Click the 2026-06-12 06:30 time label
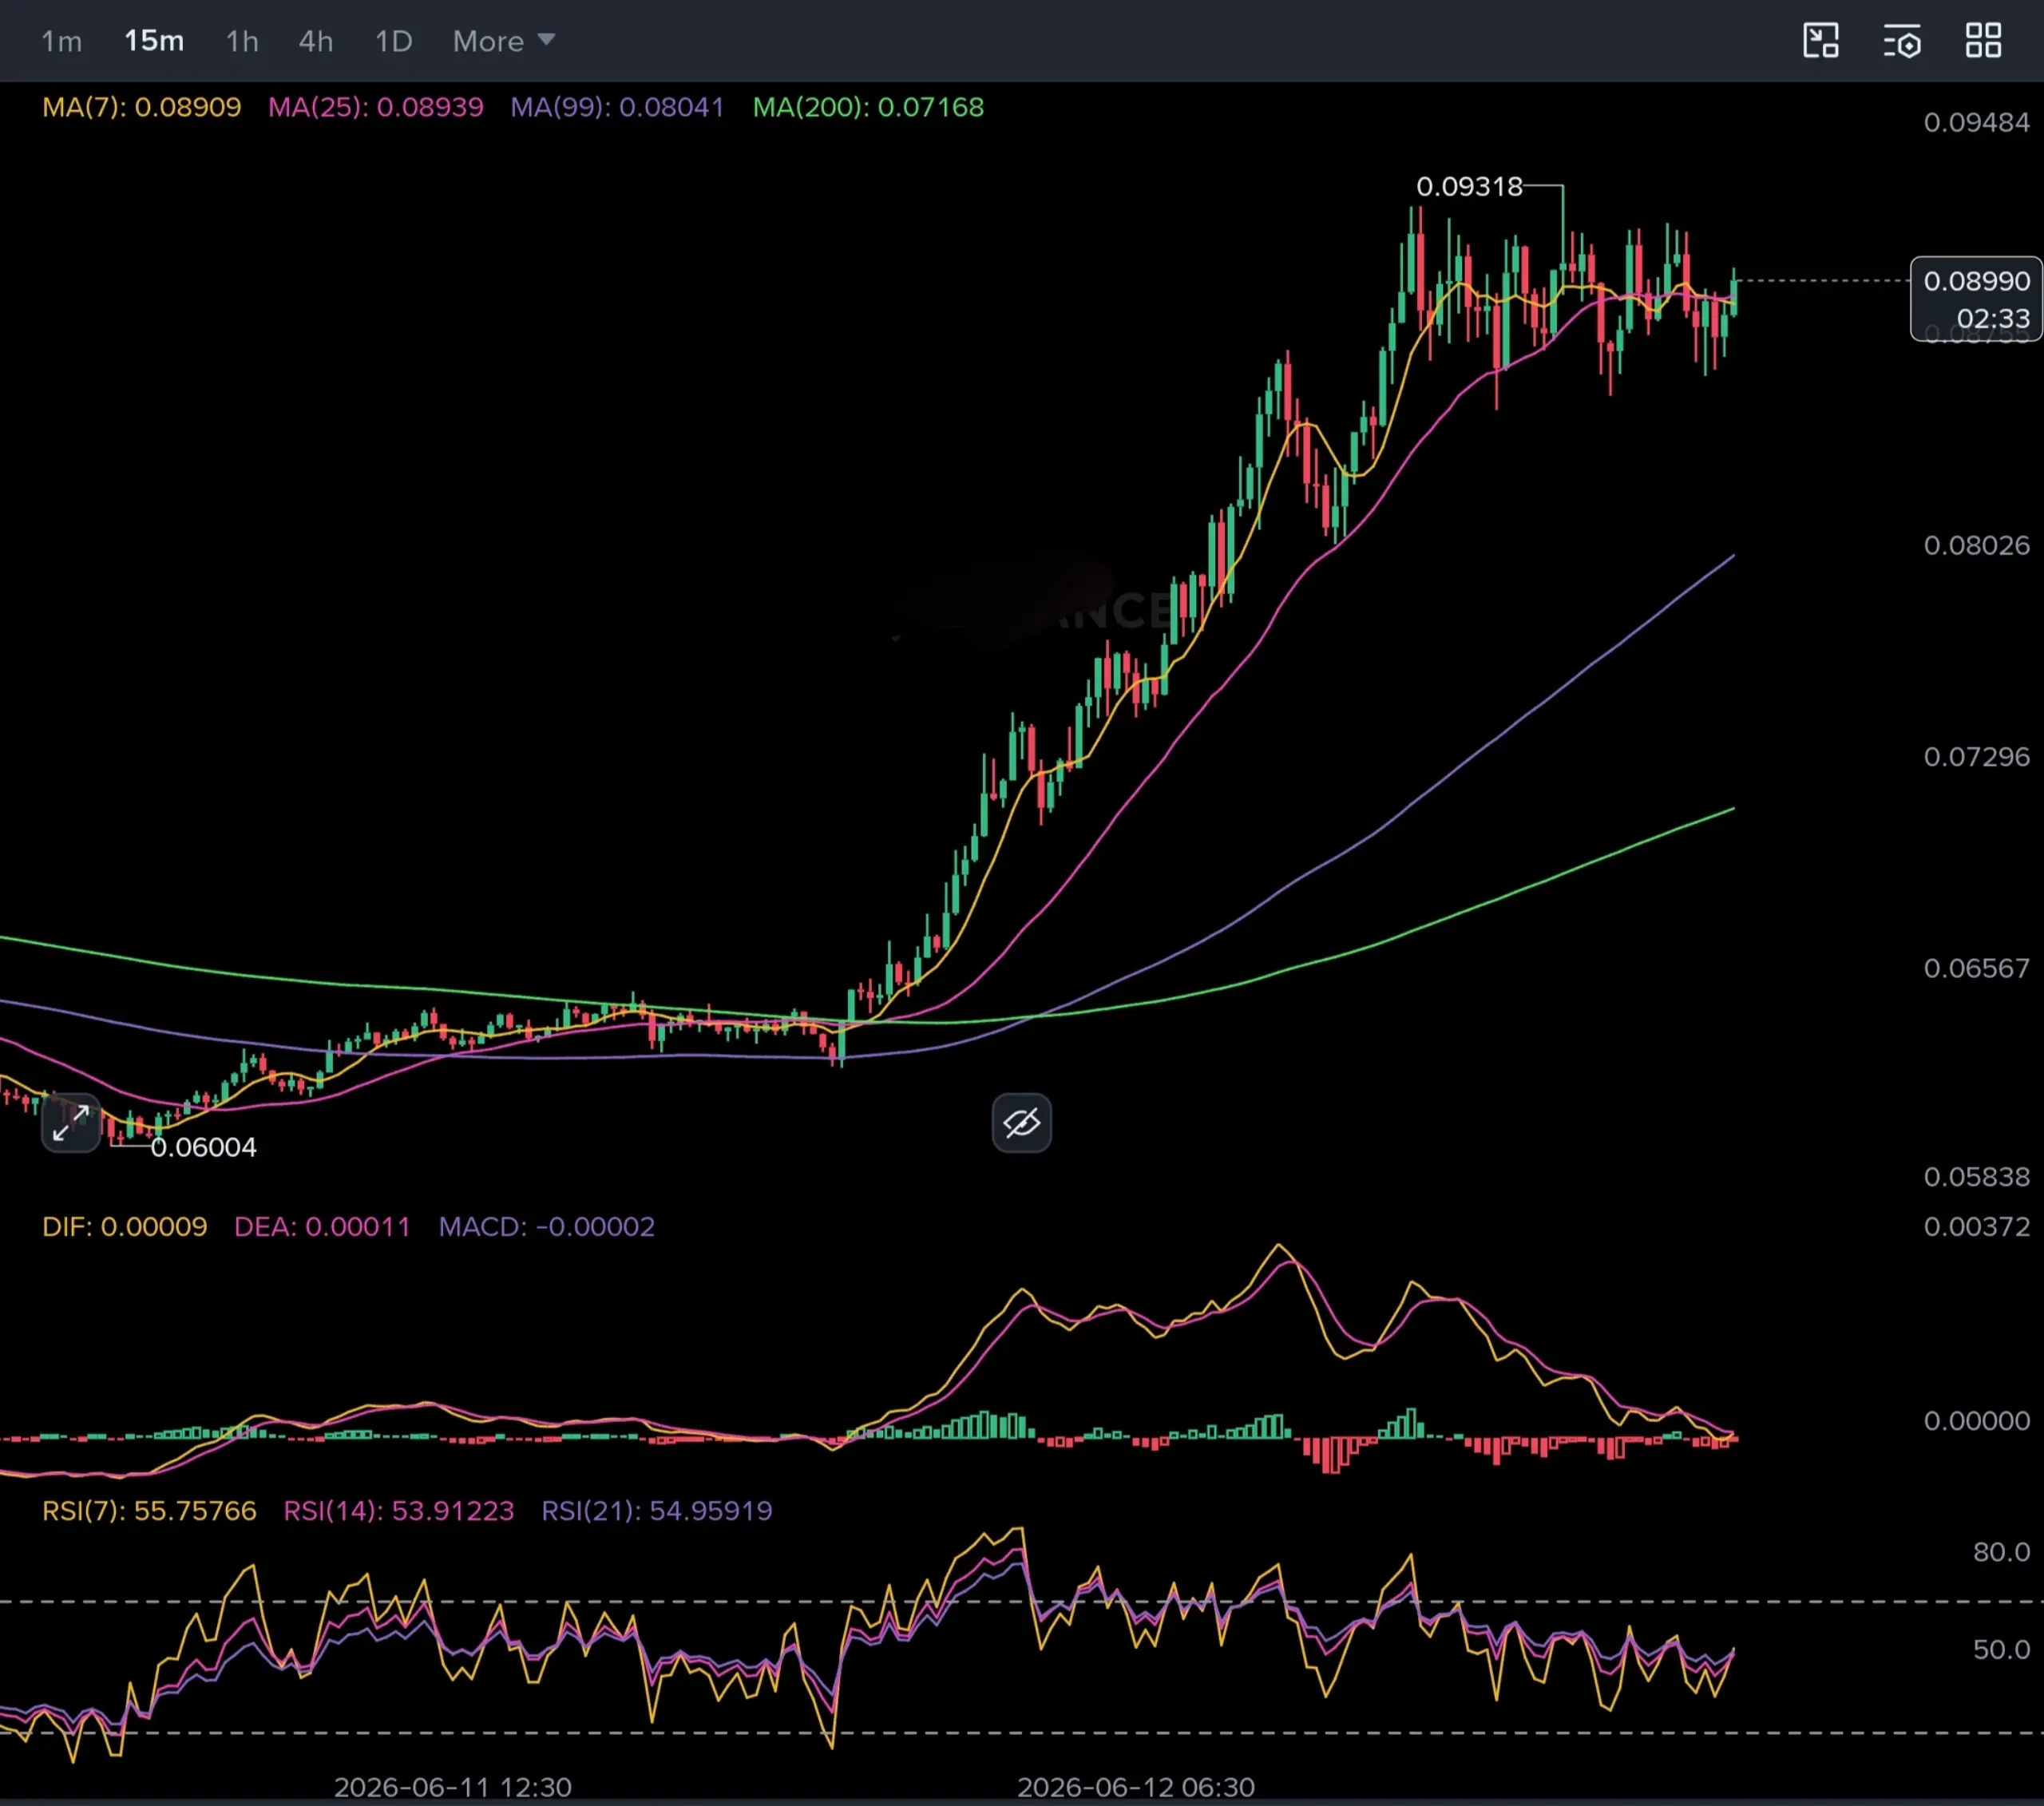 (x=1135, y=1787)
